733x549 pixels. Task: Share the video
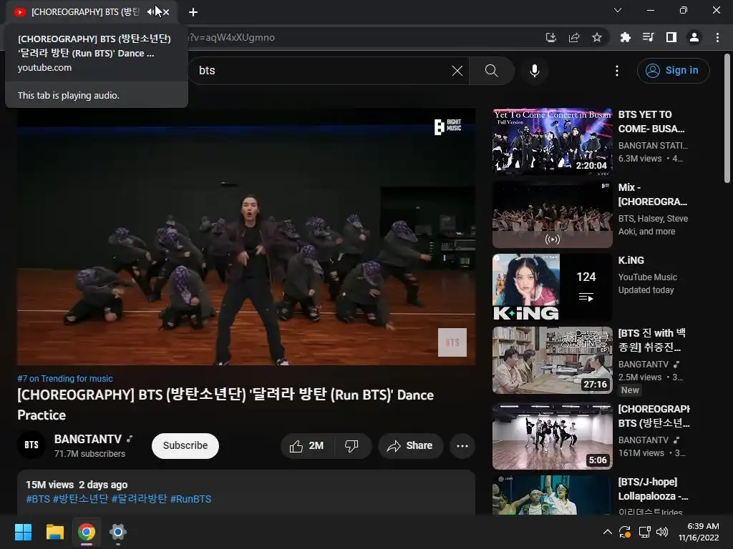tap(410, 446)
